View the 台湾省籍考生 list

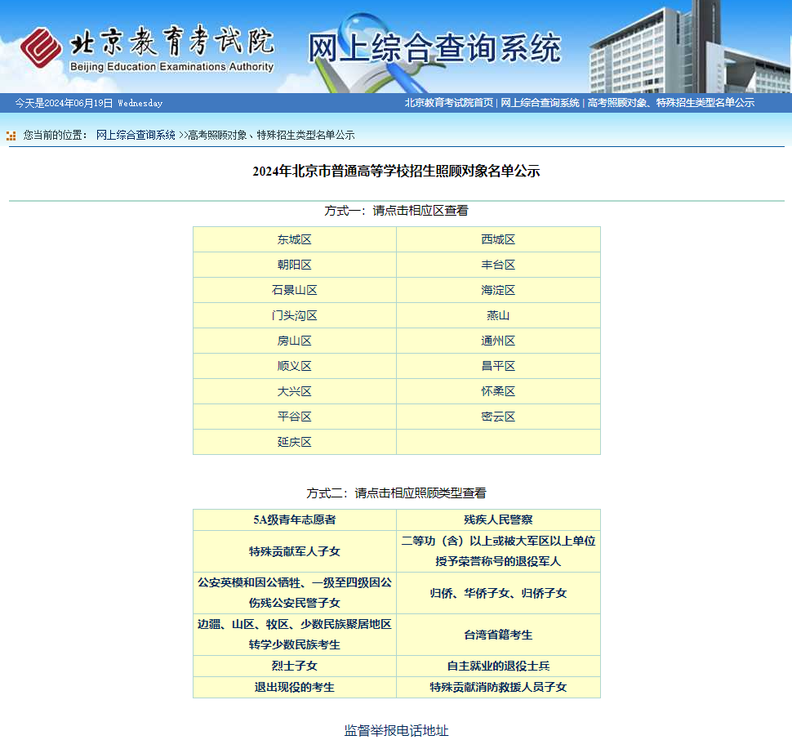[x=498, y=635]
